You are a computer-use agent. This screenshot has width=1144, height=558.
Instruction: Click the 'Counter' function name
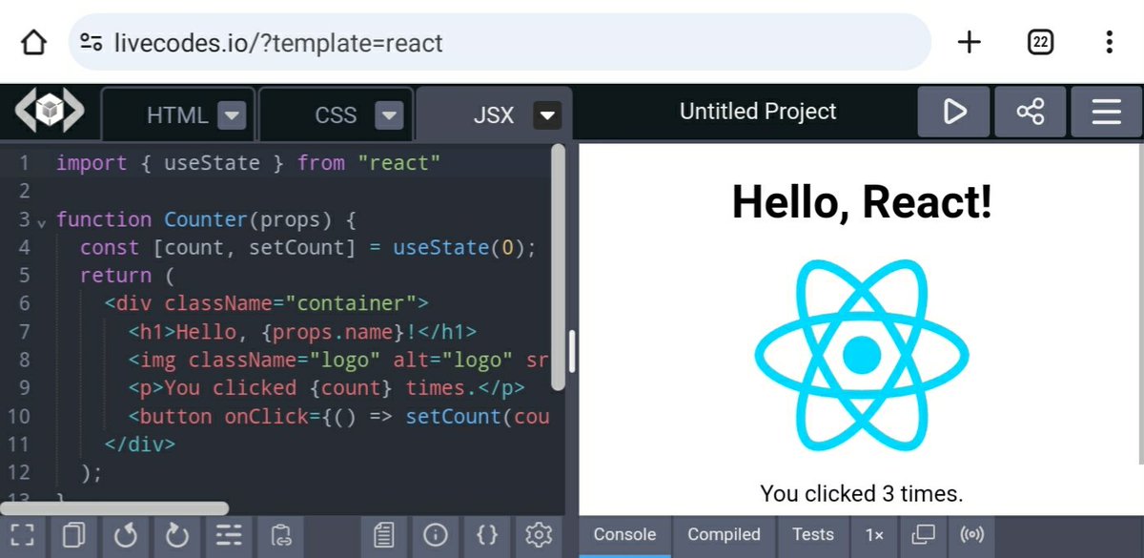click(x=206, y=219)
